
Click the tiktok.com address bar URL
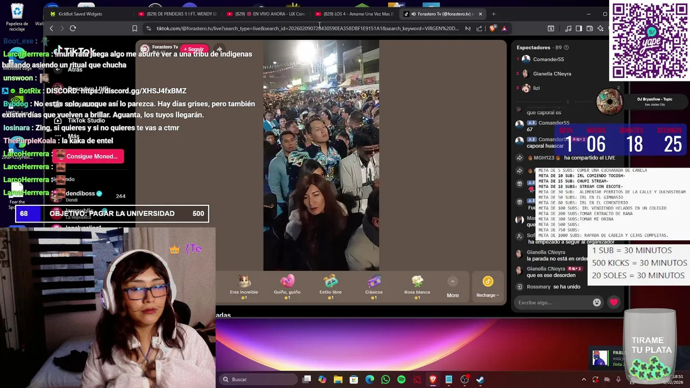click(307, 29)
